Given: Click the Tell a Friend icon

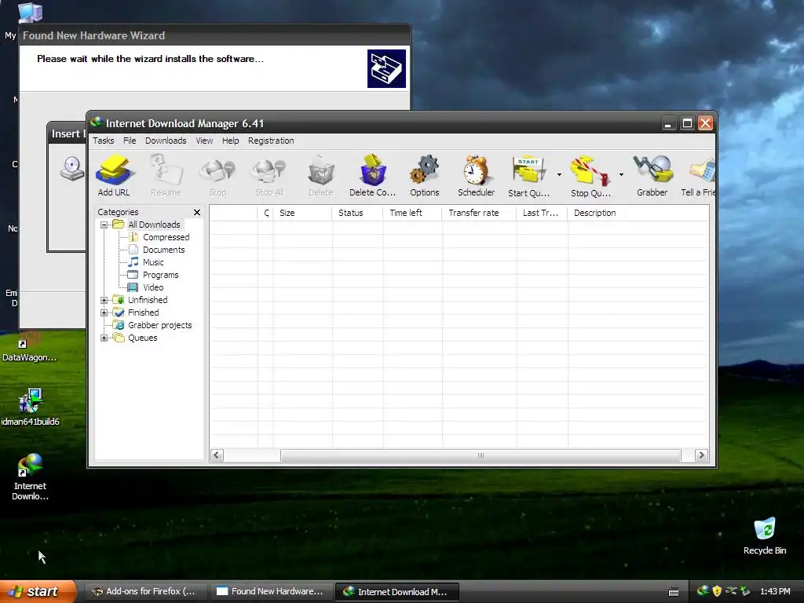Looking at the screenshot, I should click(x=698, y=175).
